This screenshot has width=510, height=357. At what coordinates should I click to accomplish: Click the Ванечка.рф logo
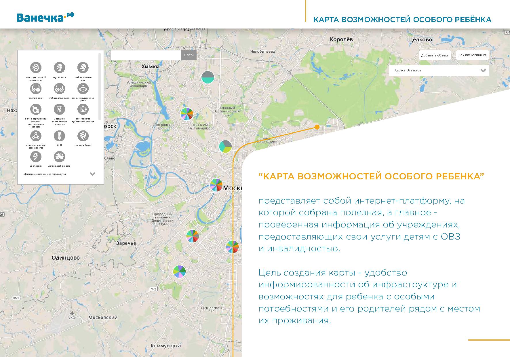click(45, 17)
